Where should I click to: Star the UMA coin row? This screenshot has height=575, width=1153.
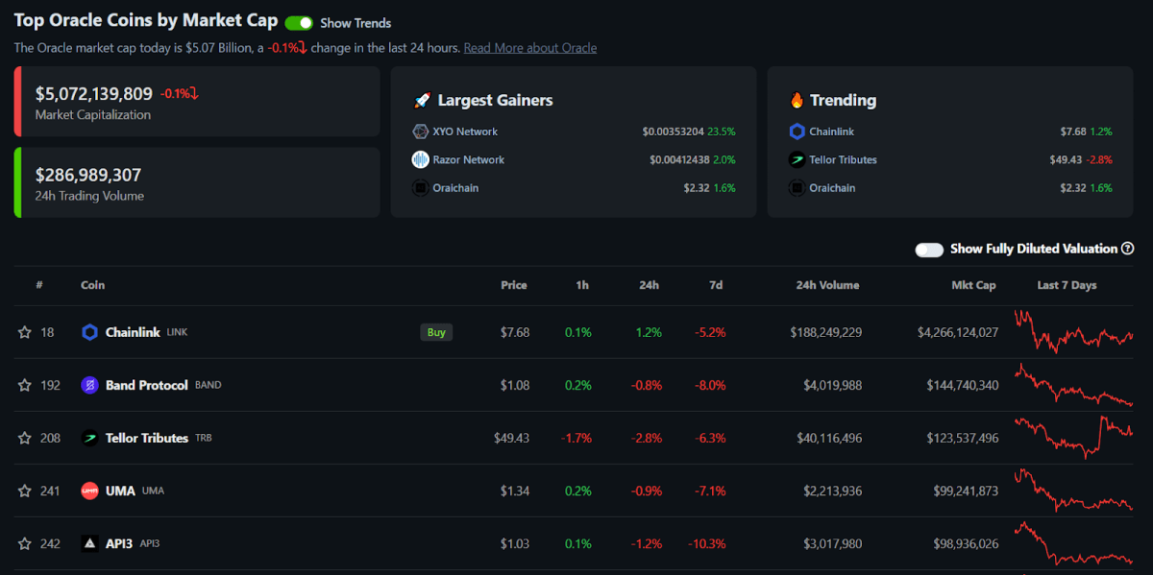[25, 491]
